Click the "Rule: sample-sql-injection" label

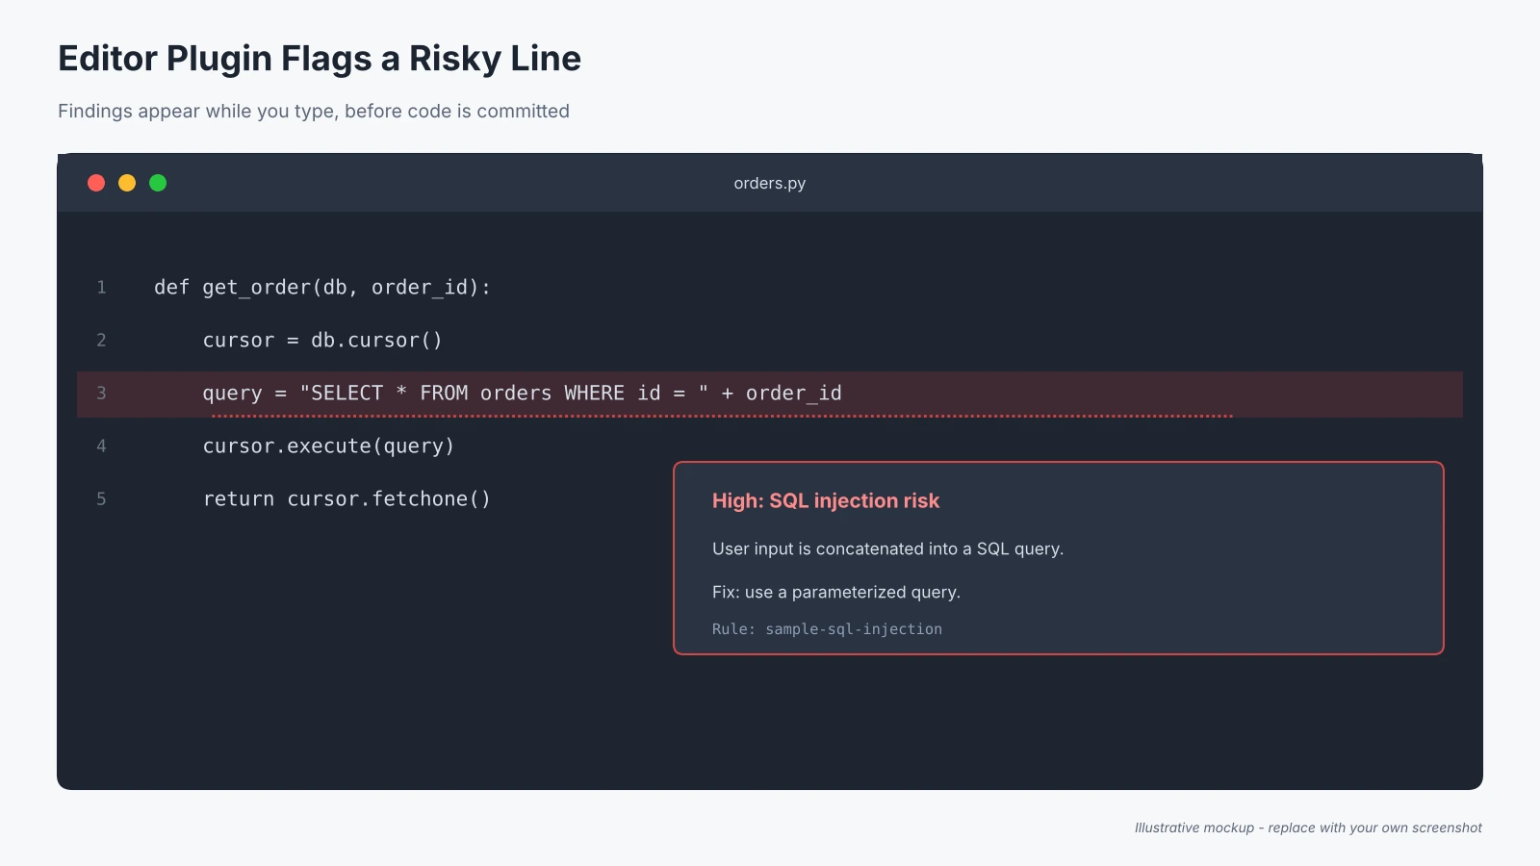coord(827,629)
